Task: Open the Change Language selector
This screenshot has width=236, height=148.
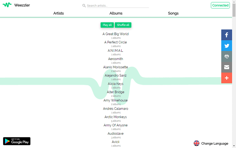Action: click(215, 143)
